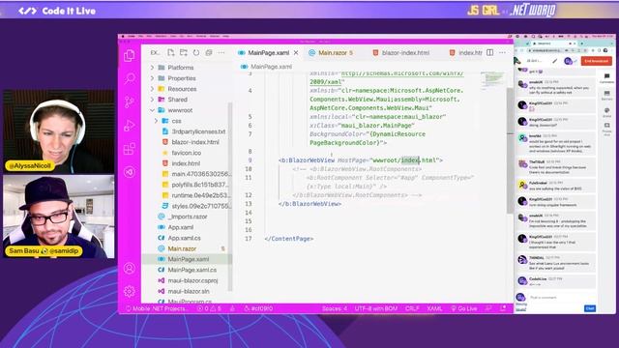Click the edit pencil icon in broadcast header

point(554,61)
